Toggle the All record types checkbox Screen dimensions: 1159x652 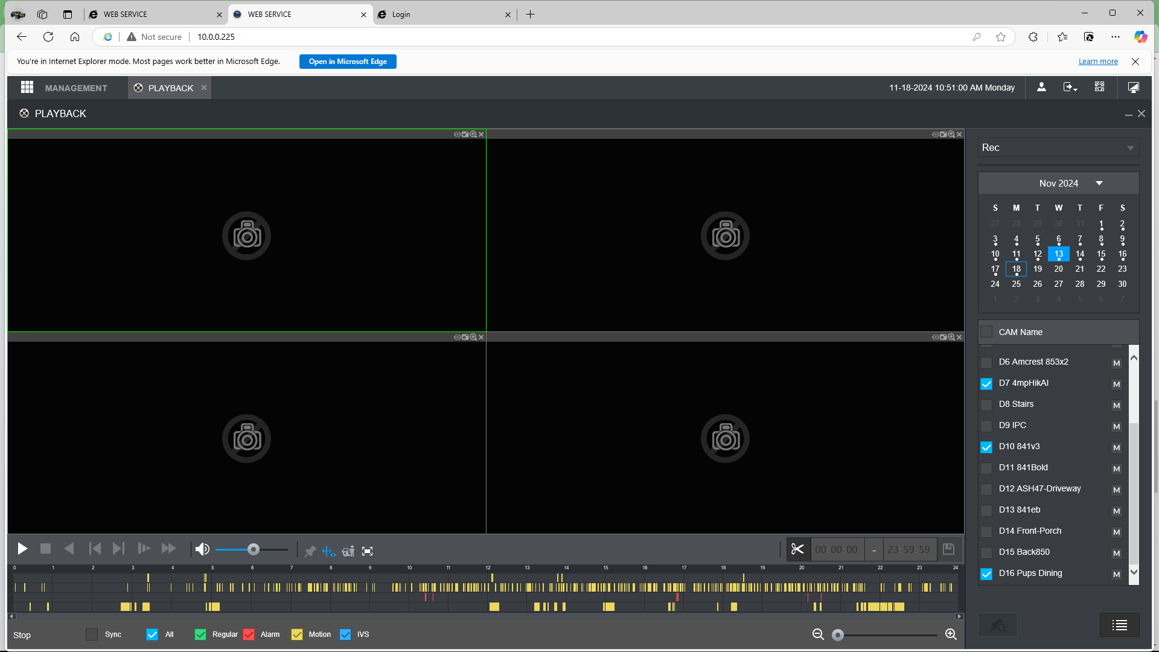point(152,634)
